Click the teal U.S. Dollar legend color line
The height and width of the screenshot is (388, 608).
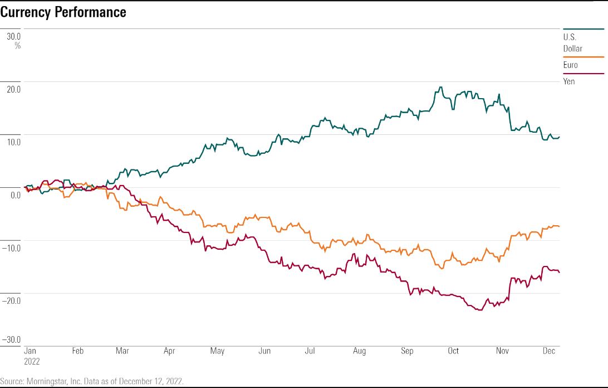coord(584,29)
